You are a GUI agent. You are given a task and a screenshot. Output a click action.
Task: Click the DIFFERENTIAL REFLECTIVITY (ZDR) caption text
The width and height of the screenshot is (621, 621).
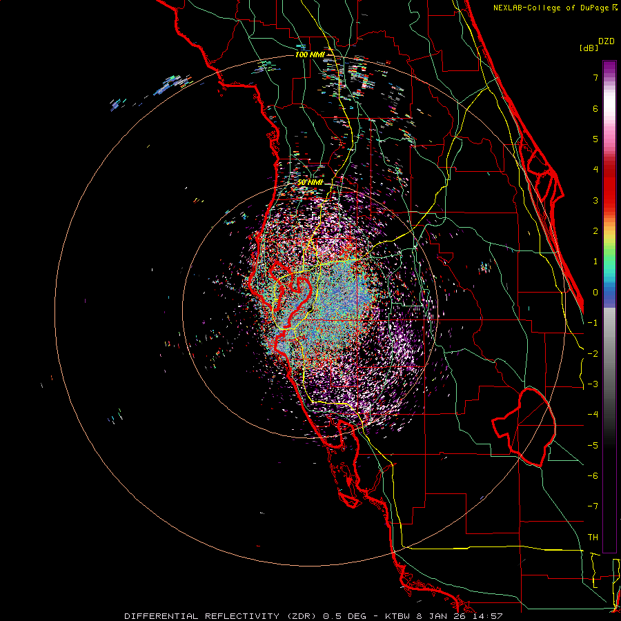tap(220, 616)
